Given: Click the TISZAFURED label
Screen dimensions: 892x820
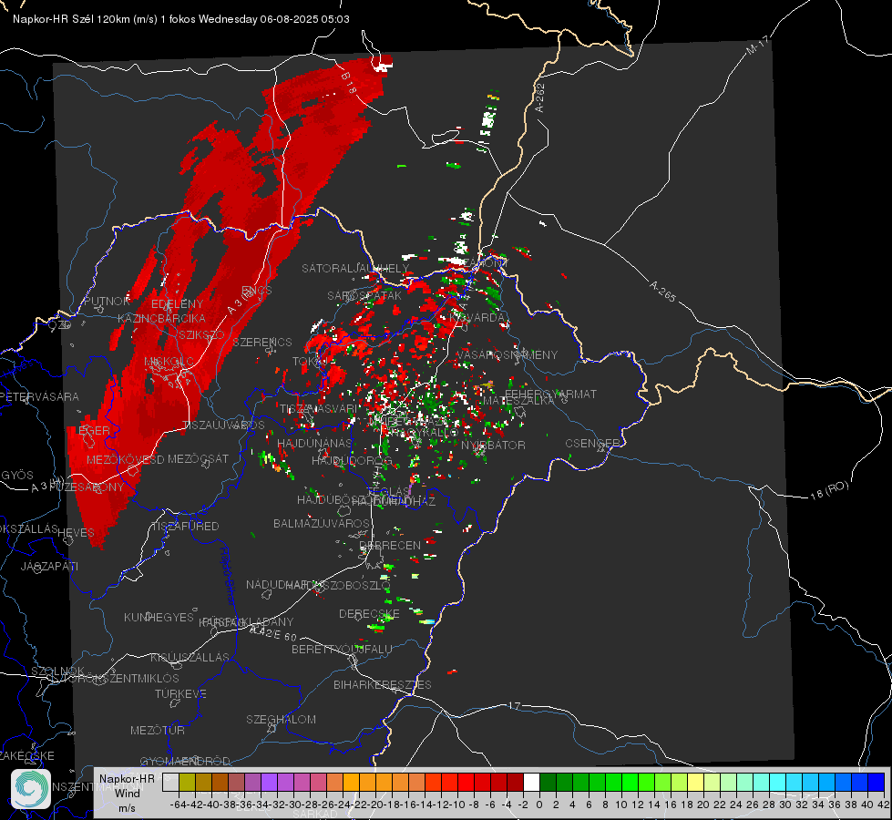Looking at the screenshot, I should click(185, 527).
